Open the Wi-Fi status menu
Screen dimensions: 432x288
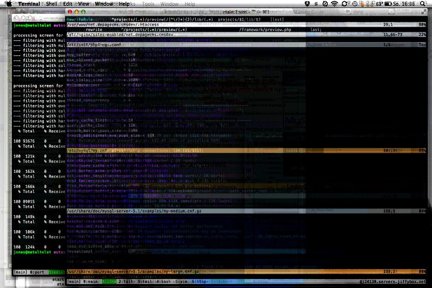pyautogui.click(x=334, y=4)
